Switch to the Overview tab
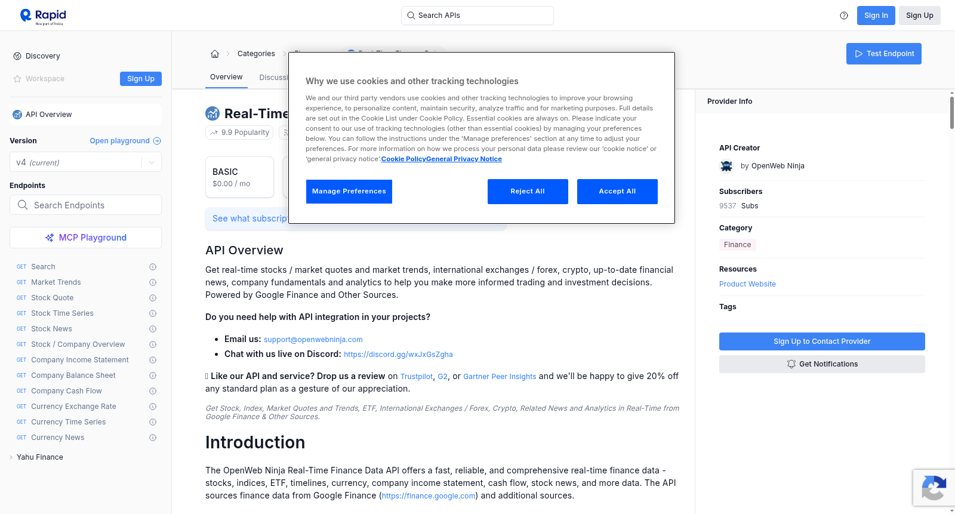 pos(226,77)
